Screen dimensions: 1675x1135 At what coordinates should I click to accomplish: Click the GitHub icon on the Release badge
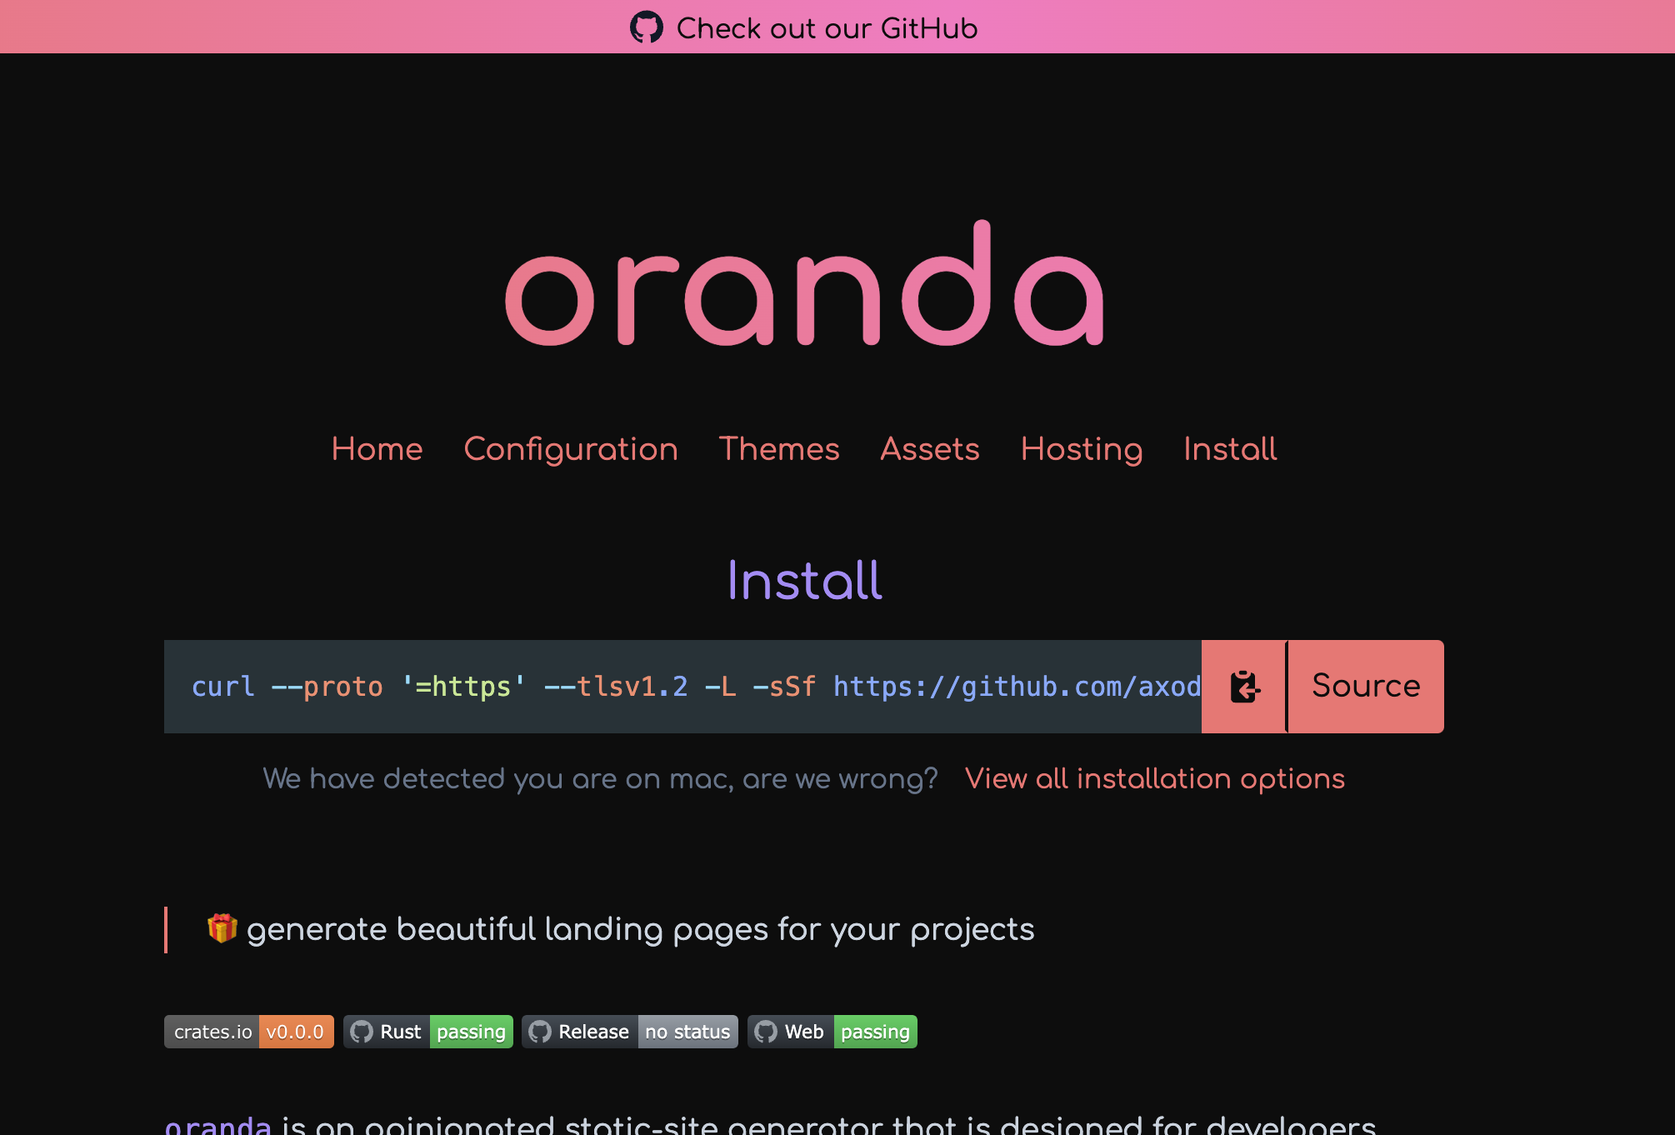[542, 1032]
